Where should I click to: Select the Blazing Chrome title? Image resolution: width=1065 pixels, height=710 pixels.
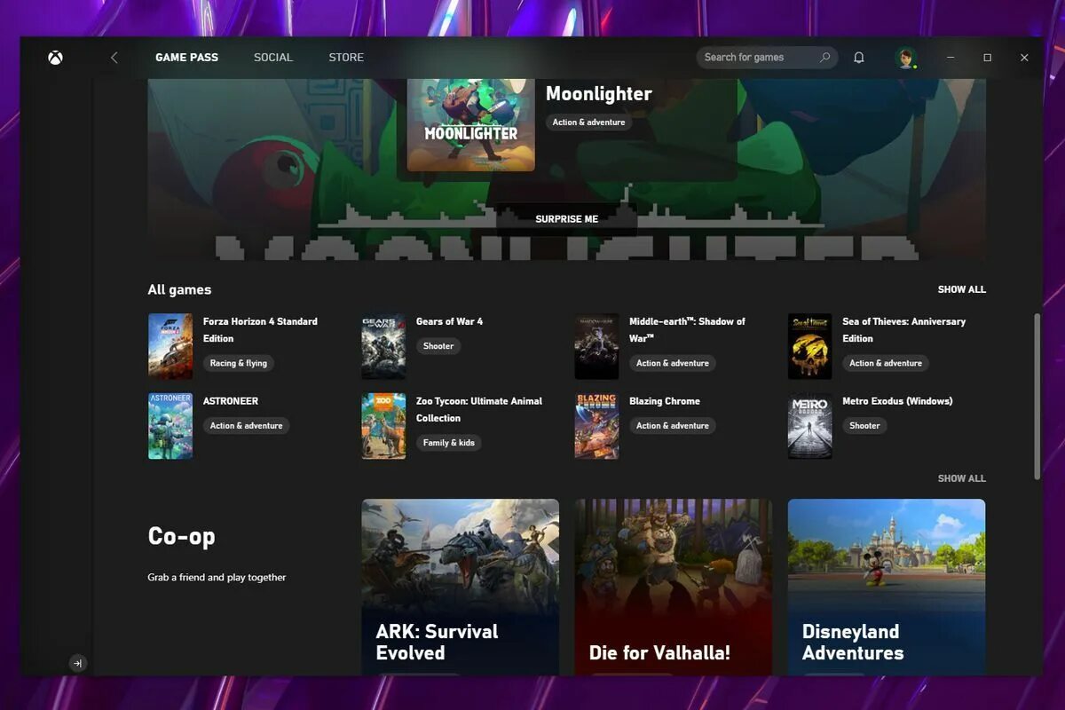[x=665, y=401]
